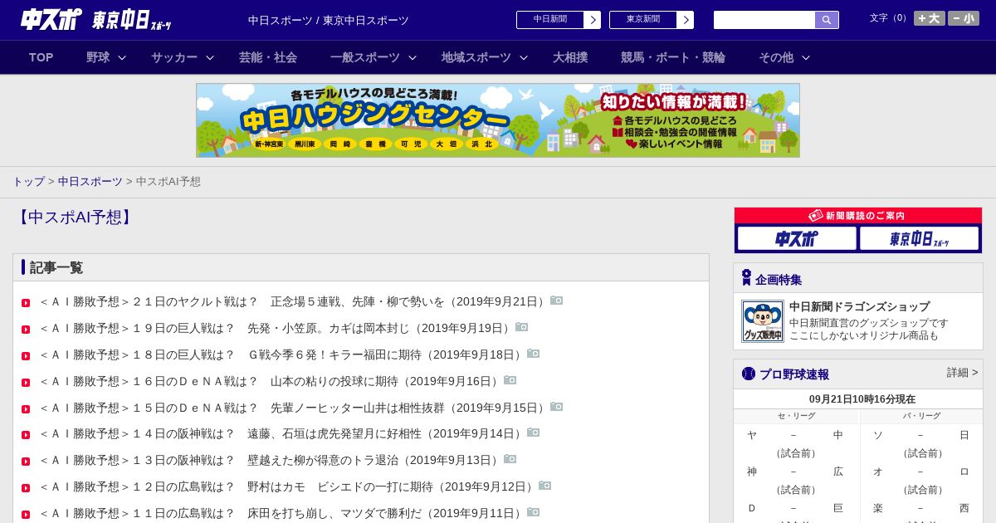996x523 pixels.
Task: Click camera icon beside 13日の阪神戦 article
Action: click(x=510, y=459)
